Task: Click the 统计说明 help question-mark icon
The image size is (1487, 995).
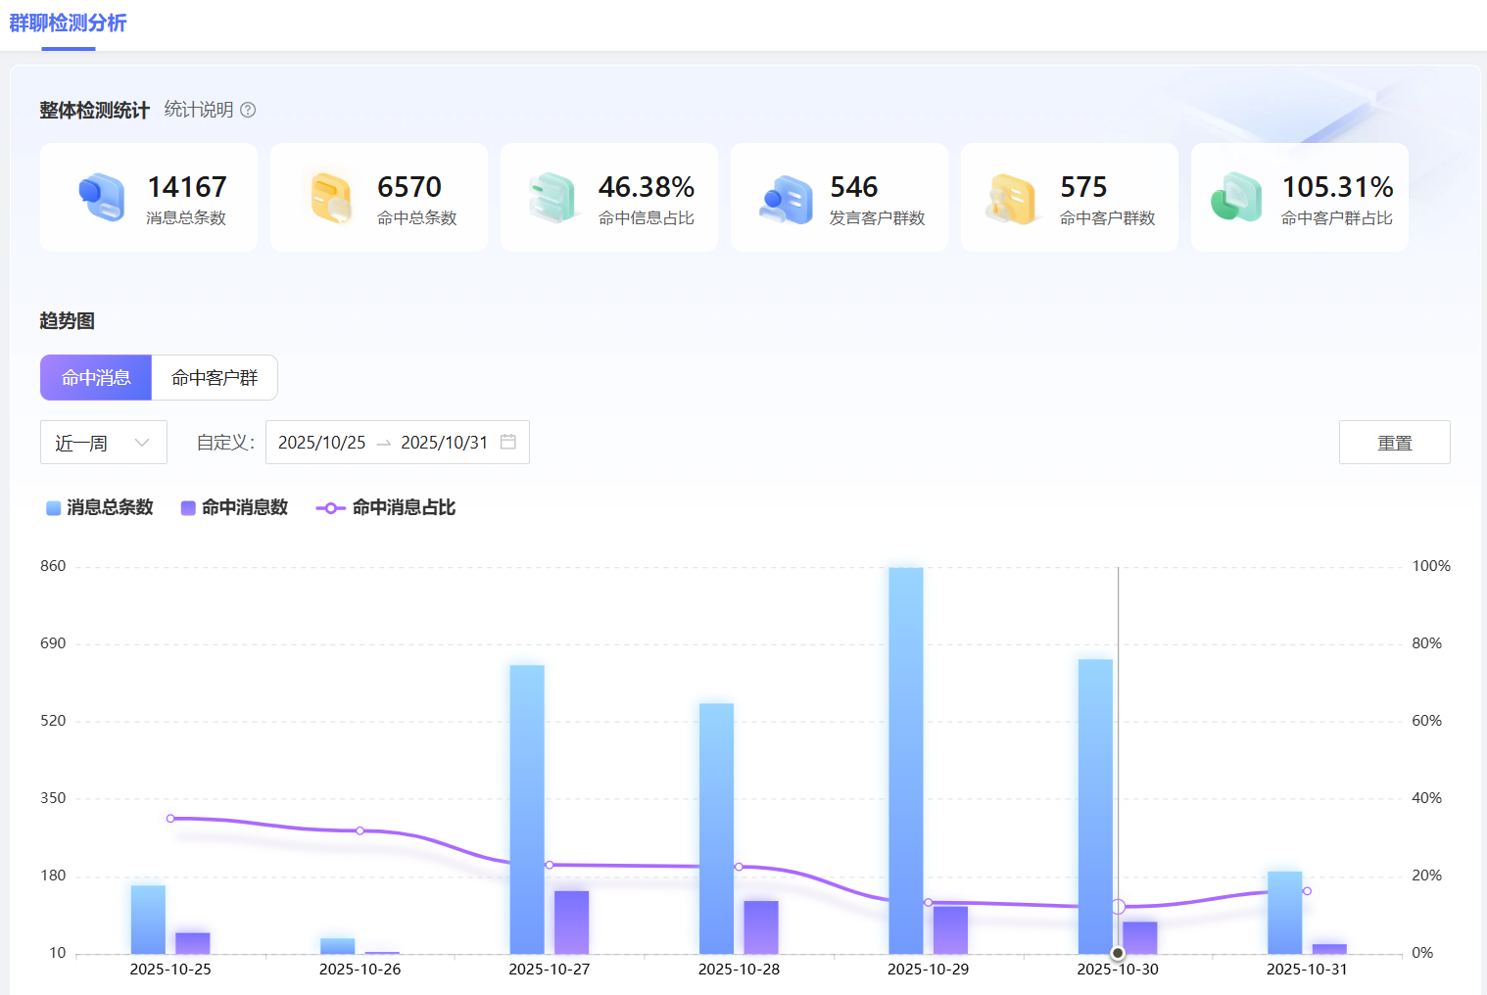Action: [248, 110]
